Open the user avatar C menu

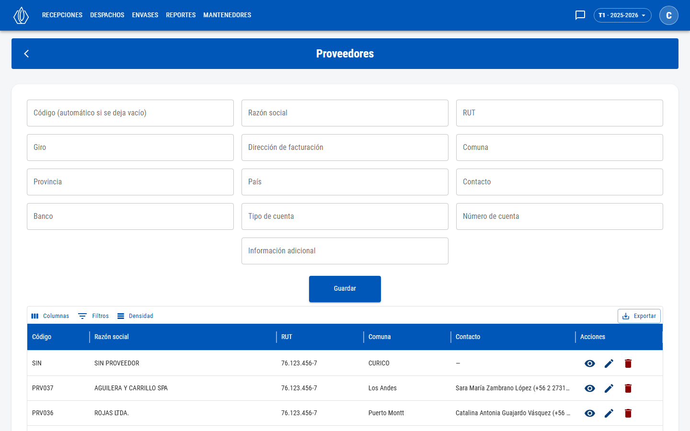pyautogui.click(x=669, y=15)
